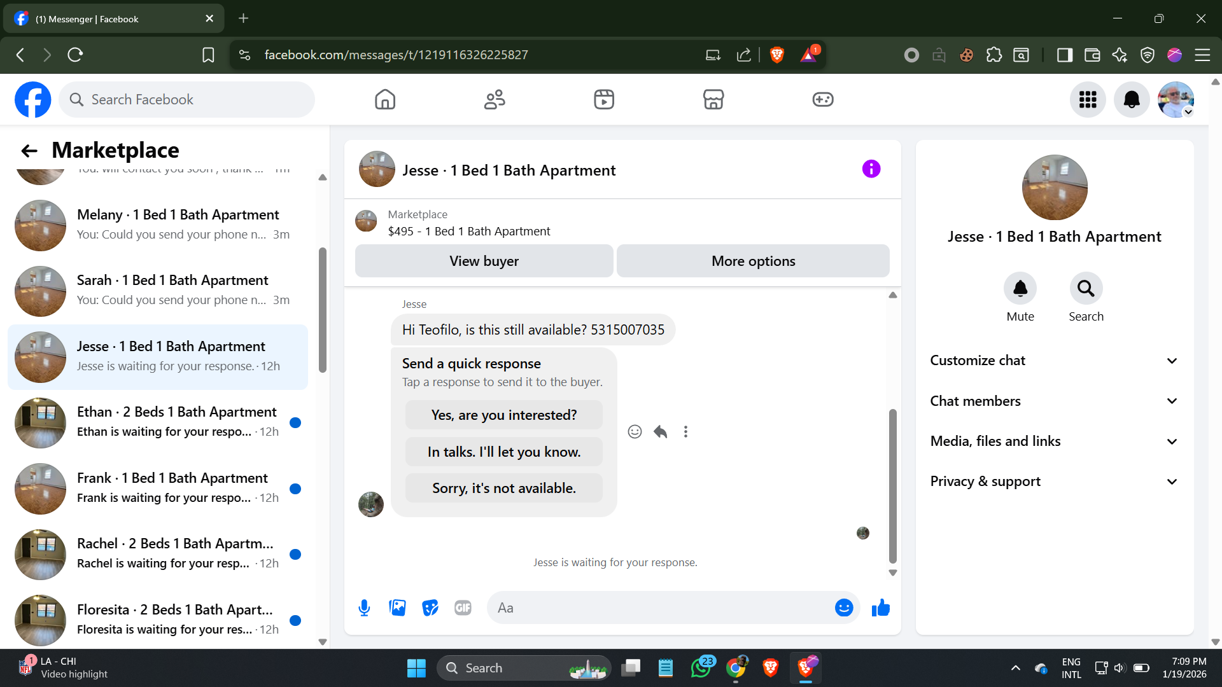Open the Facebook Marketplace nav icon

713,99
